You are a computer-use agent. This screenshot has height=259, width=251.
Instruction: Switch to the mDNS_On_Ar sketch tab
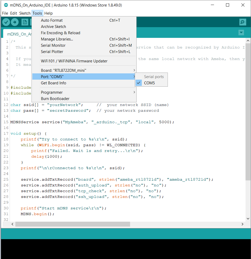tap(18, 34)
